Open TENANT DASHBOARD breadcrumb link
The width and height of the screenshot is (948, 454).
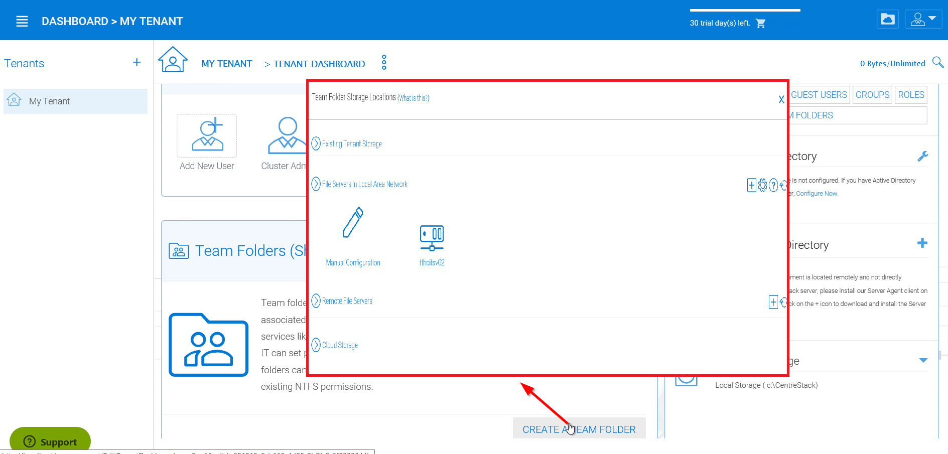click(319, 64)
